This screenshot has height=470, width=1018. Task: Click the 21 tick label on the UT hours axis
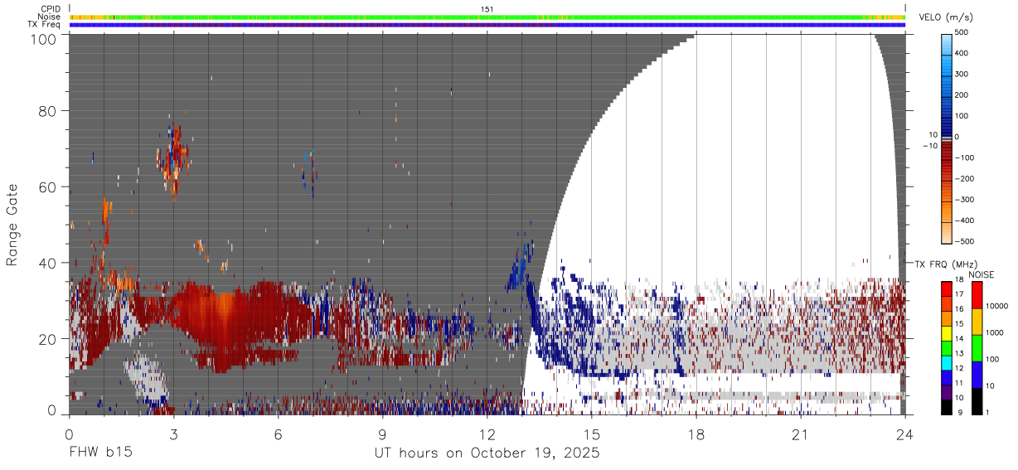801,434
